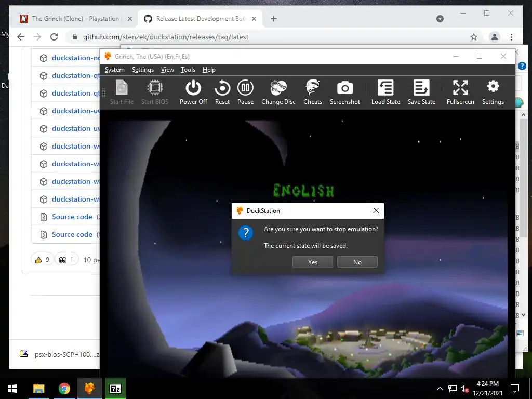Click the second Source code link
Viewport: 532px width, 399px height.
[x=72, y=234]
